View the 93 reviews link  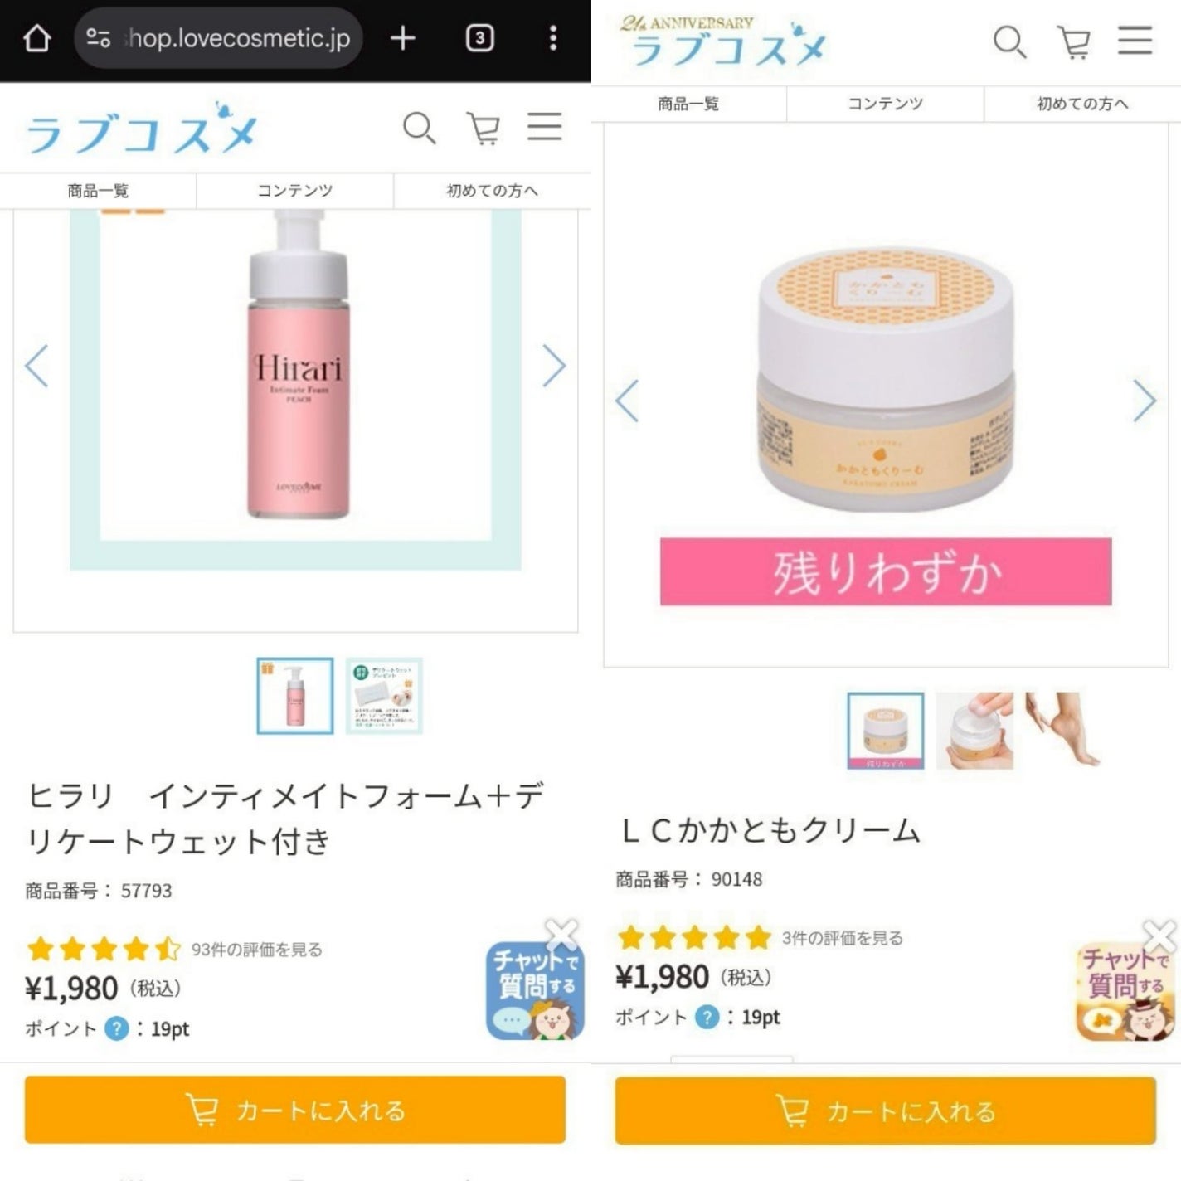257,950
